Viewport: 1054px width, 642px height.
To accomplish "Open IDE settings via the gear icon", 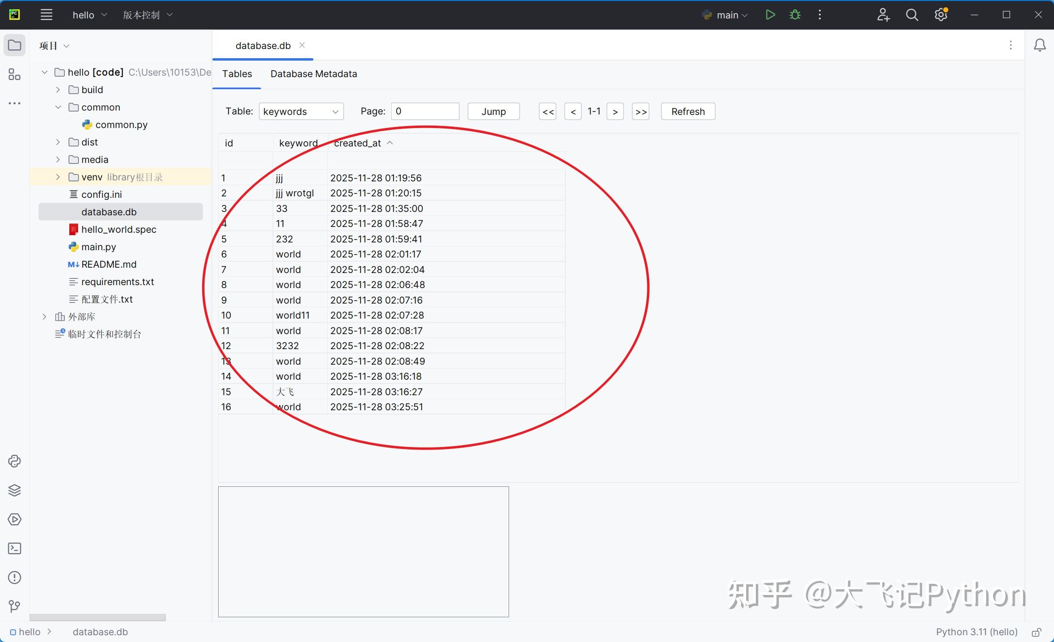I will (941, 15).
